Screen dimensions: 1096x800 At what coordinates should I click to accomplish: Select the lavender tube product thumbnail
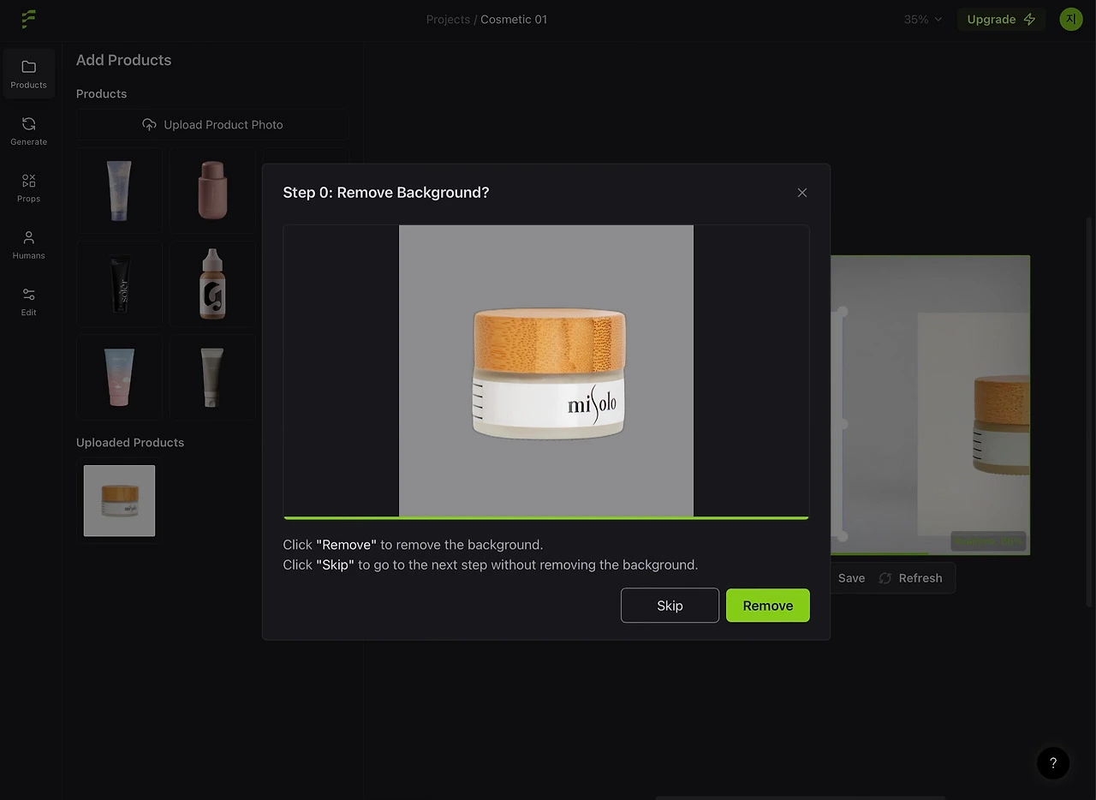120,190
